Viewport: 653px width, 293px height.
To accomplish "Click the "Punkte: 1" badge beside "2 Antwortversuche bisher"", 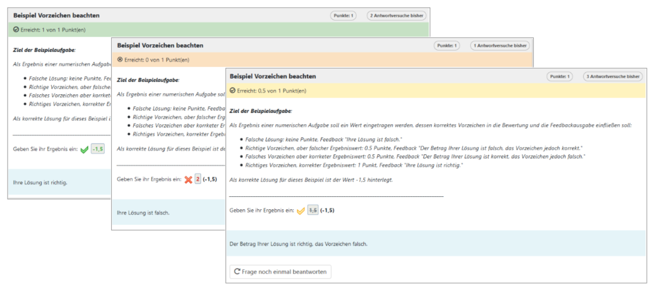I will pyautogui.click(x=343, y=16).
